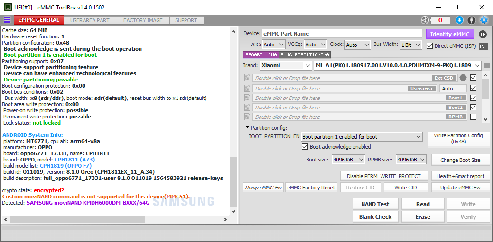493x242 pixels.
Task: Click the eMMC Part Name device field
Action: [x=342, y=34]
